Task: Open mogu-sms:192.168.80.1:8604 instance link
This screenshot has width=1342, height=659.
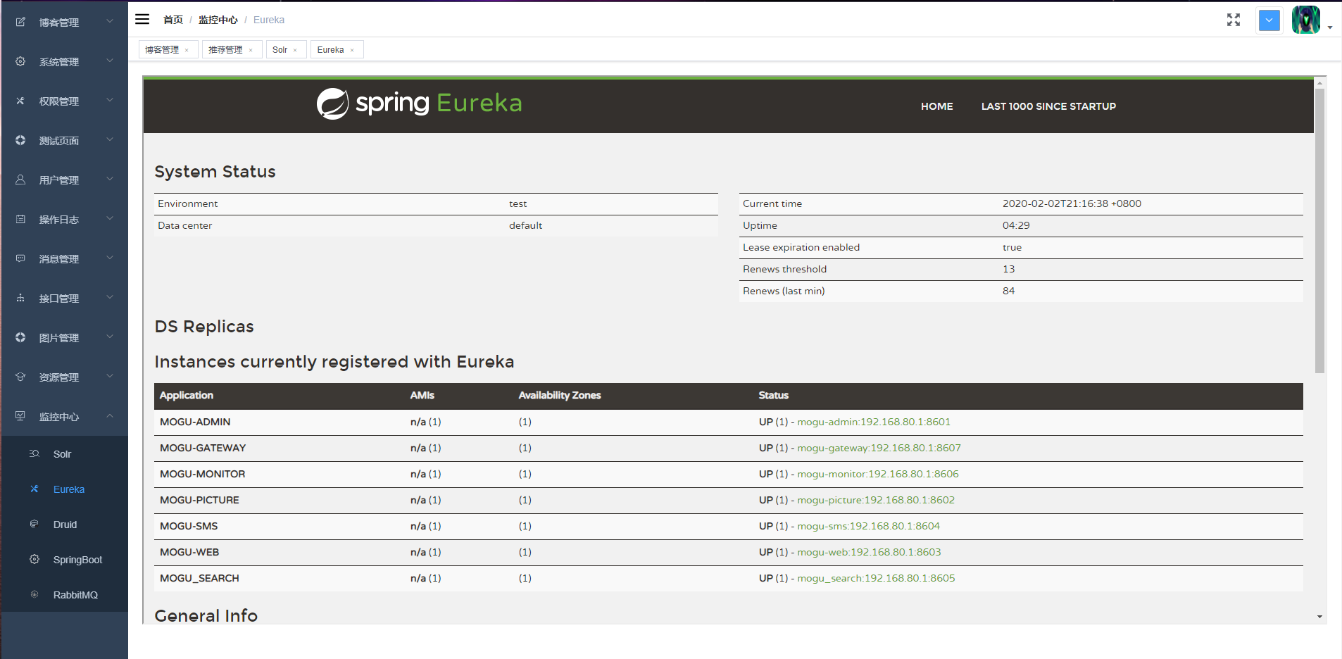Action: click(x=868, y=526)
